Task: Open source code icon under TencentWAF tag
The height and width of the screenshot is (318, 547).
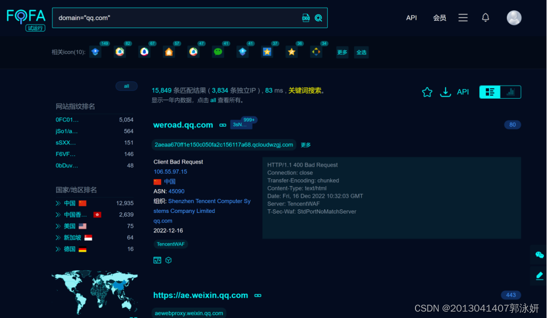Action: click(x=157, y=260)
